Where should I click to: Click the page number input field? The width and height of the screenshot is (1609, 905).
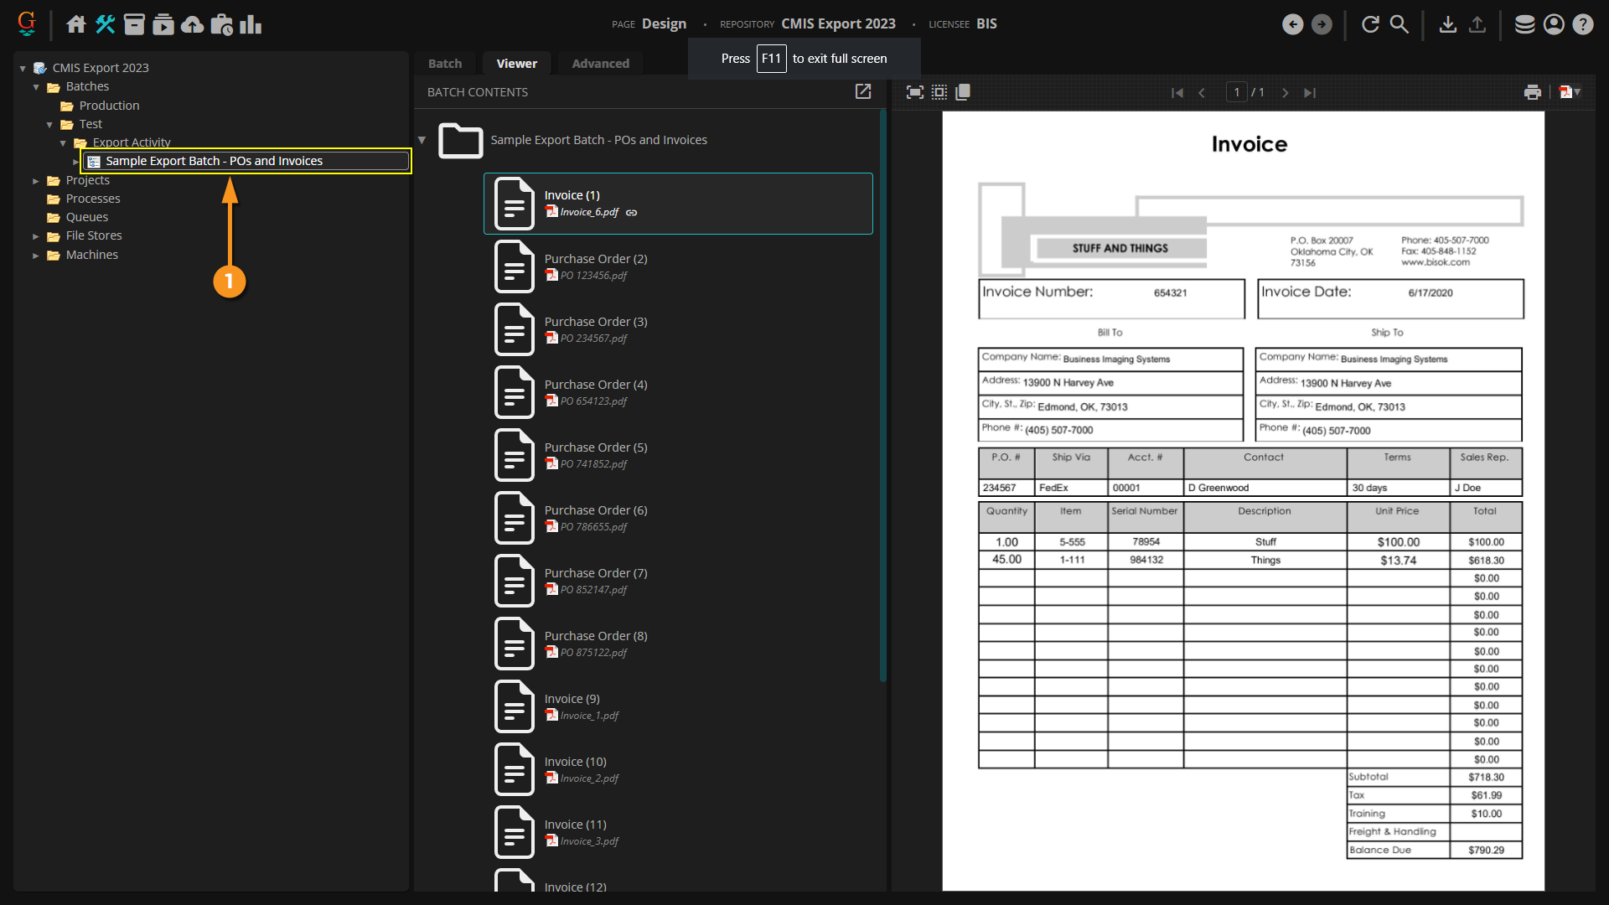[x=1236, y=92]
